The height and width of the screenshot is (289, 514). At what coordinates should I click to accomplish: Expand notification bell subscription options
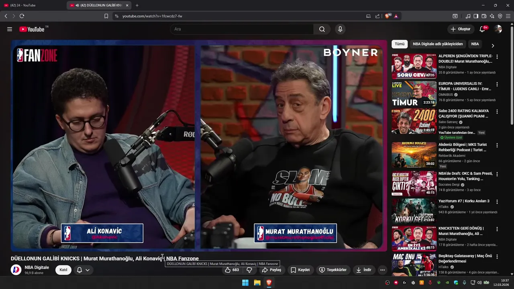[x=87, y=270]
